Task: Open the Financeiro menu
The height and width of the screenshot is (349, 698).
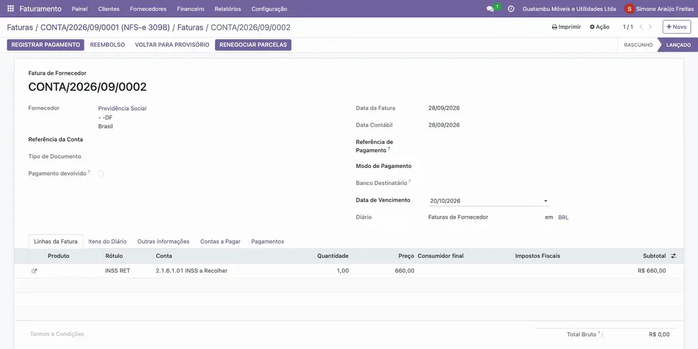Action: 190,9
